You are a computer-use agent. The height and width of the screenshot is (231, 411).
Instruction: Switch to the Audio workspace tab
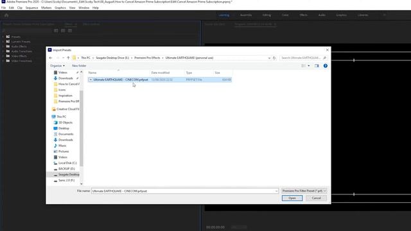click(x=322, y=15)
